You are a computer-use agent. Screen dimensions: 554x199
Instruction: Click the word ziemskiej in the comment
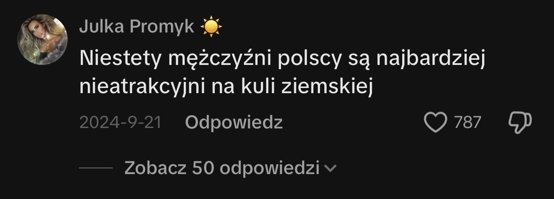[327, 87]
